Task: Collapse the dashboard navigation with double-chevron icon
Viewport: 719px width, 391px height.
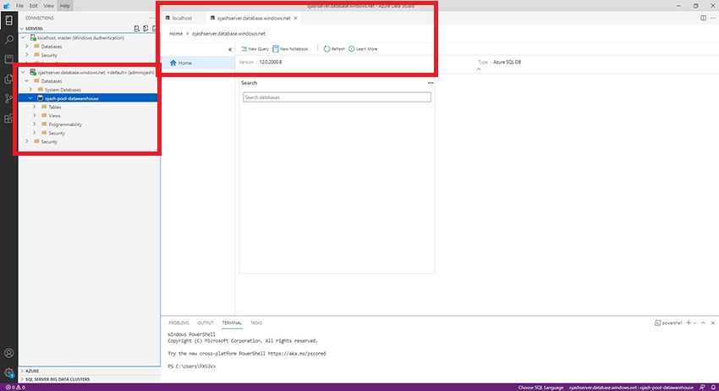Action: tap(230, 49)
